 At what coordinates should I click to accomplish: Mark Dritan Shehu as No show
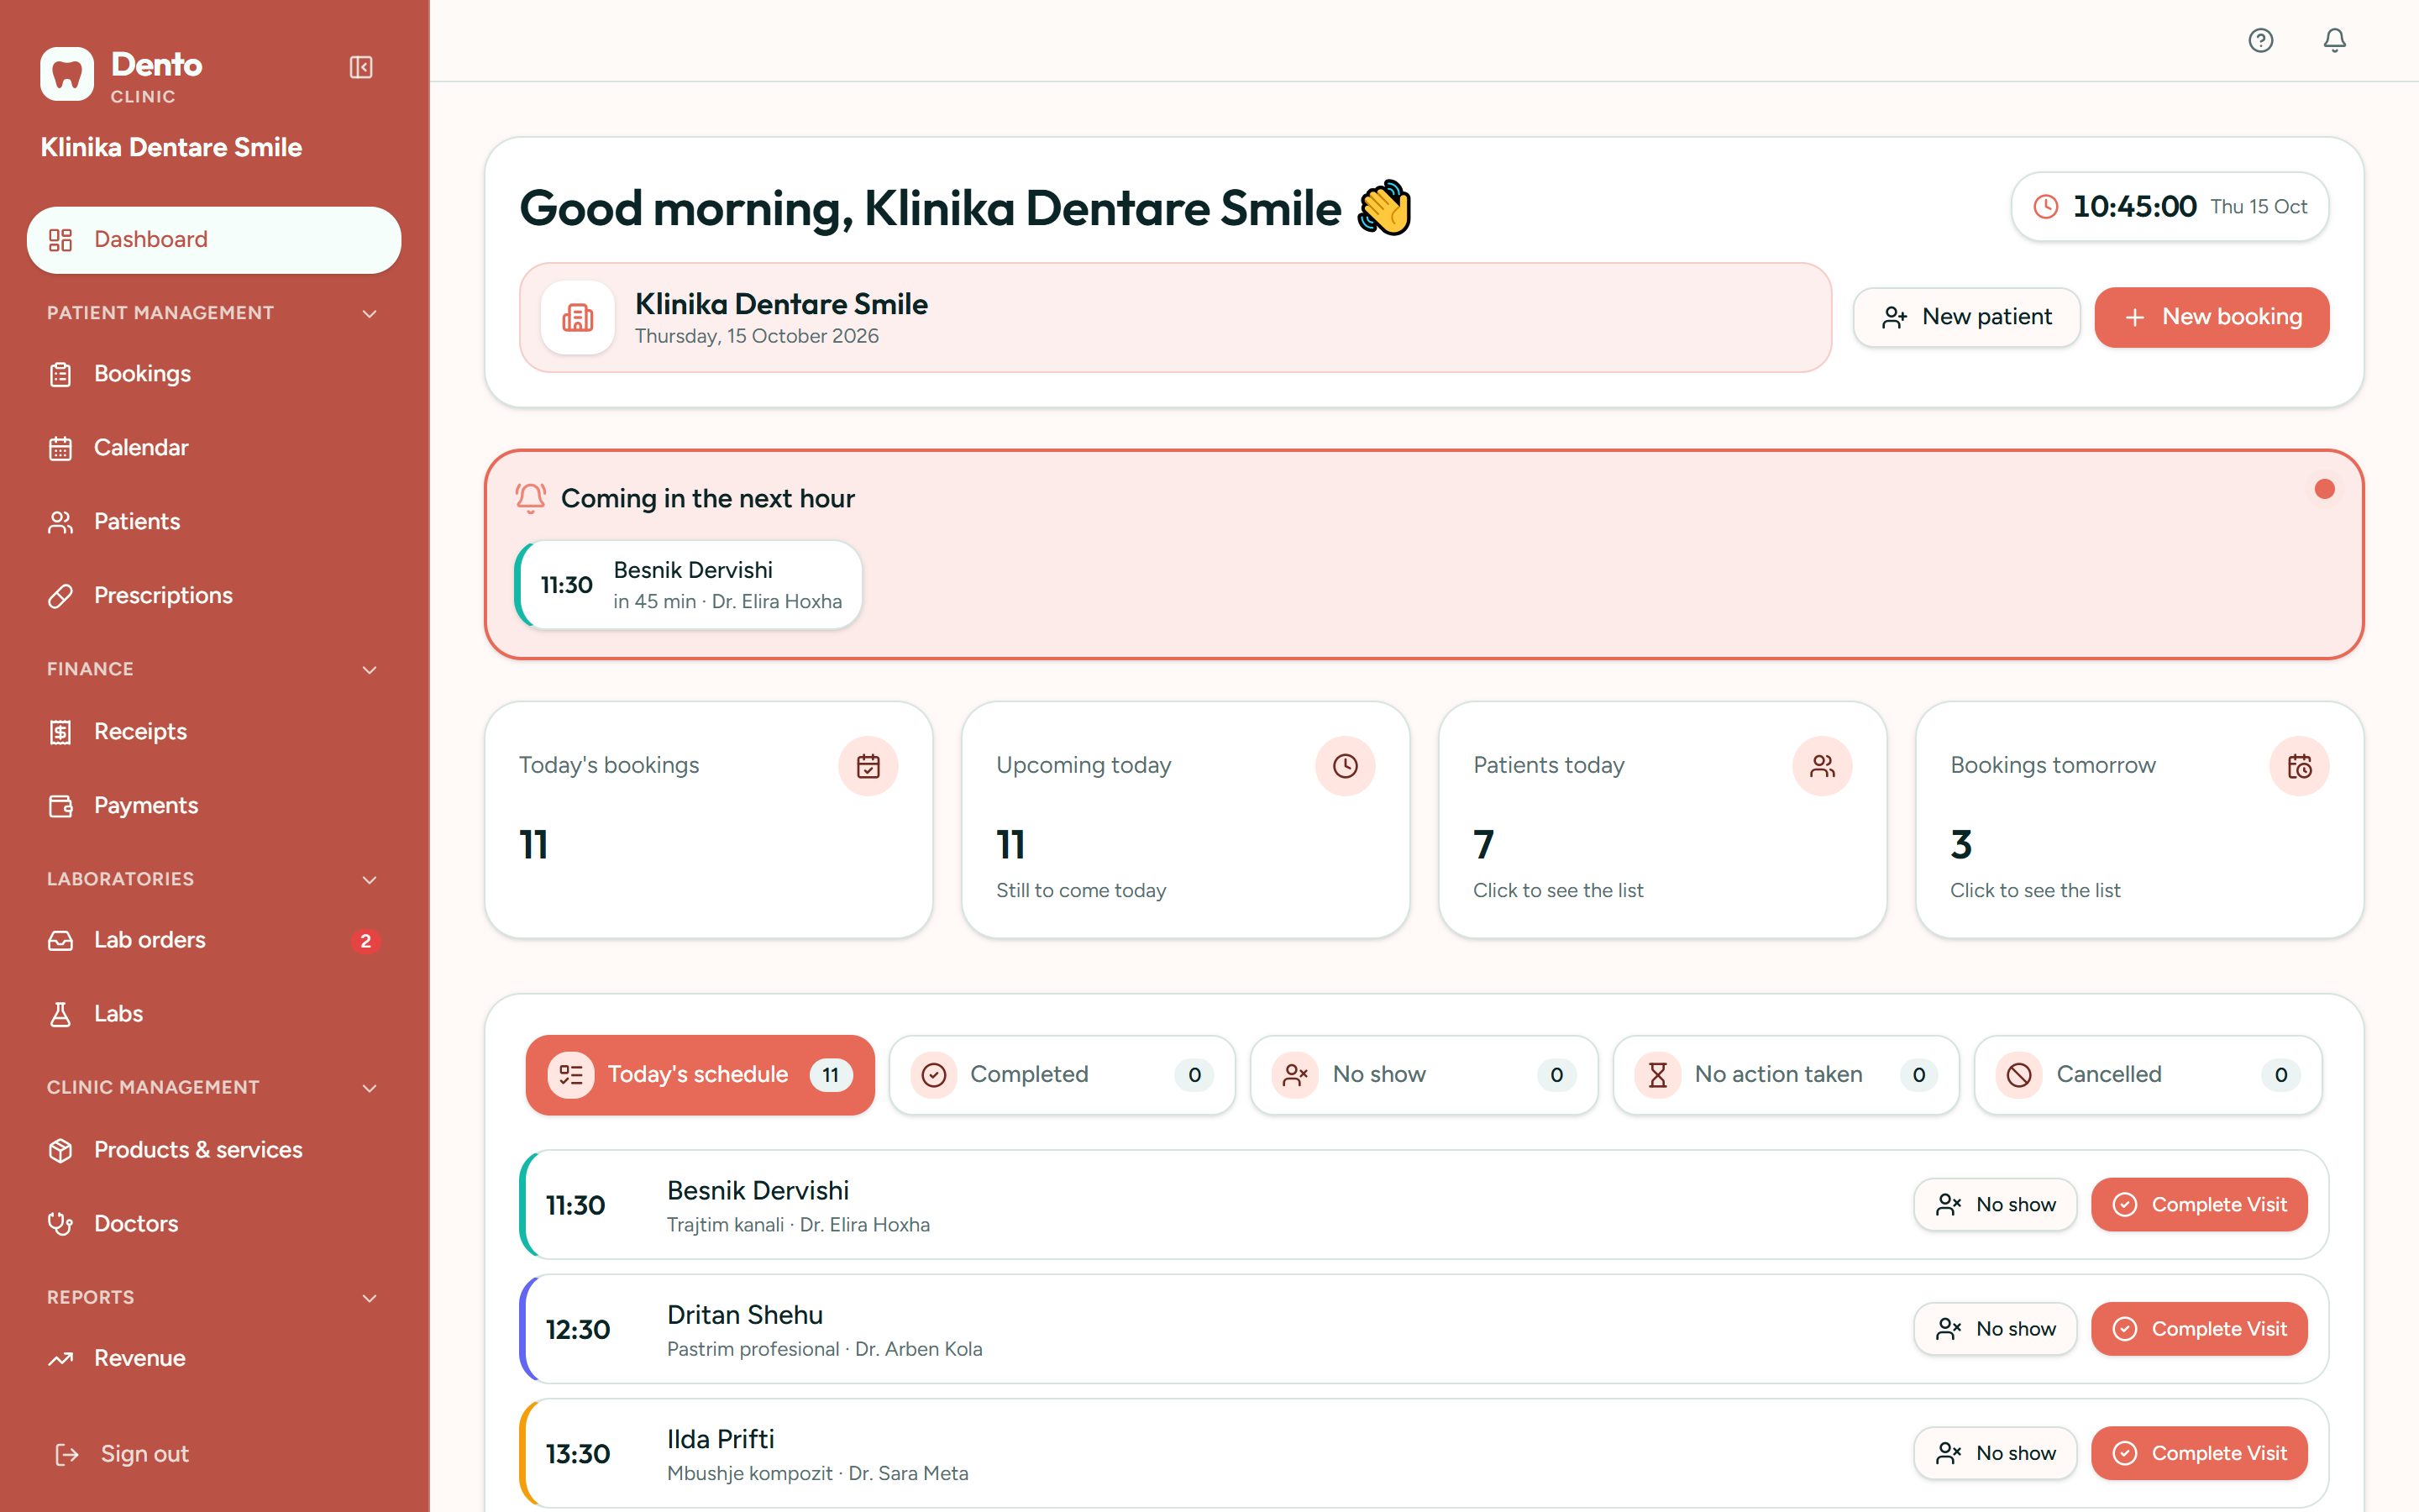click(1995, 1329)
